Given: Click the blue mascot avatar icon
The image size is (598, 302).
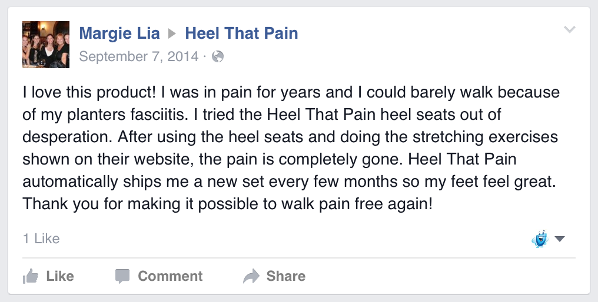Looking at the screenshot, I should pos(540,239).
